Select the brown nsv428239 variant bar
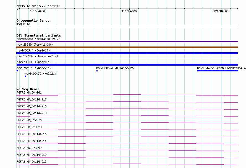Screen dimensions: 246x168 (x=127, y=47)
